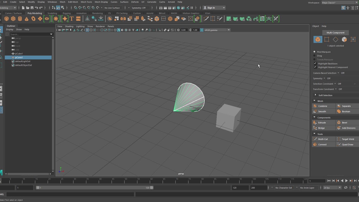Click the Boolean mesh icon
The height and width of the screenshot is (202, 359).
click(x=339, y=111)
